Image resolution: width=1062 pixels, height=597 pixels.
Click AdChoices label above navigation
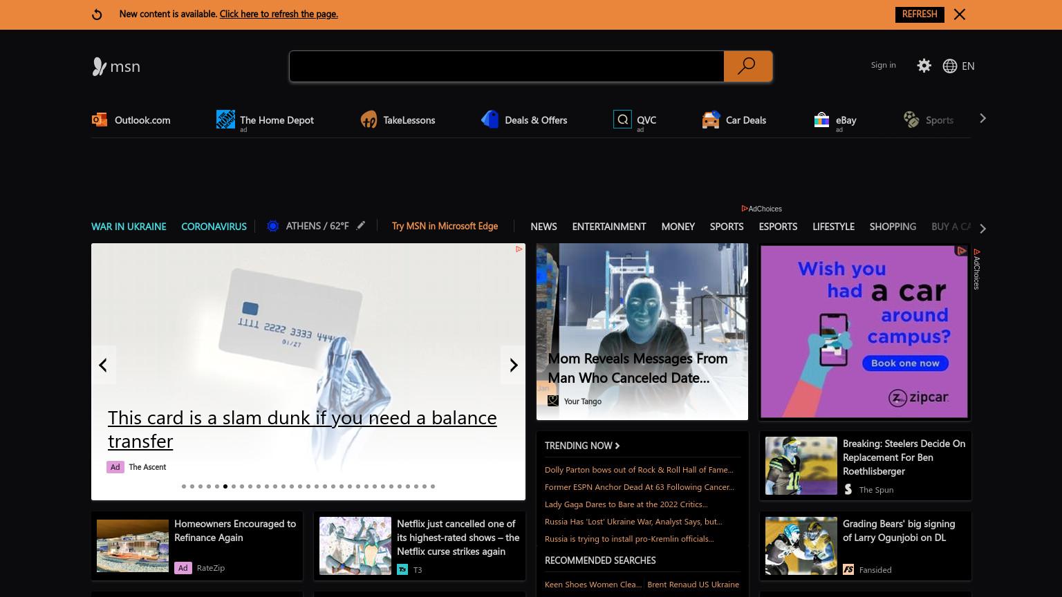pos(761,209)
